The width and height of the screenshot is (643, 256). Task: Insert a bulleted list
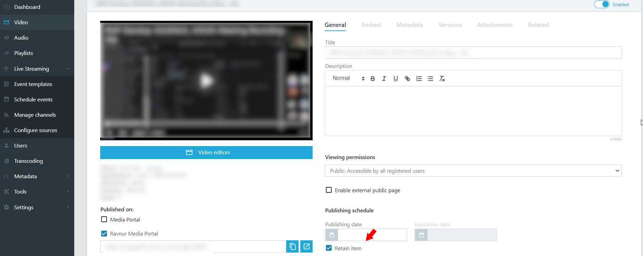(x=430, y=79)
